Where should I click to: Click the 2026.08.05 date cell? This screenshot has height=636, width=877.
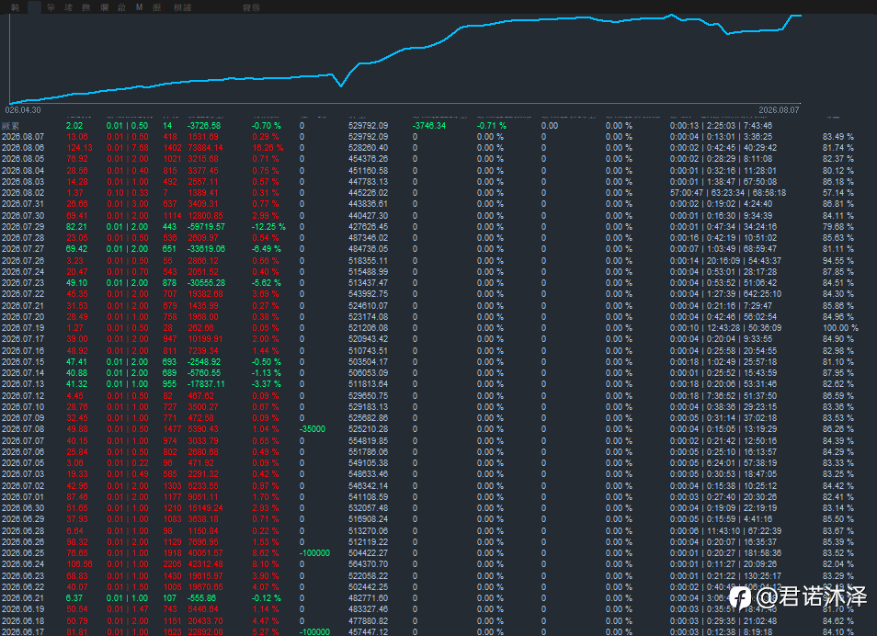coord(23,159)
